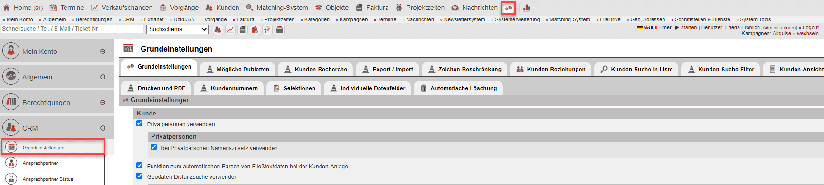
Task: Open the Export / Import tab
Action: [387, 69]
